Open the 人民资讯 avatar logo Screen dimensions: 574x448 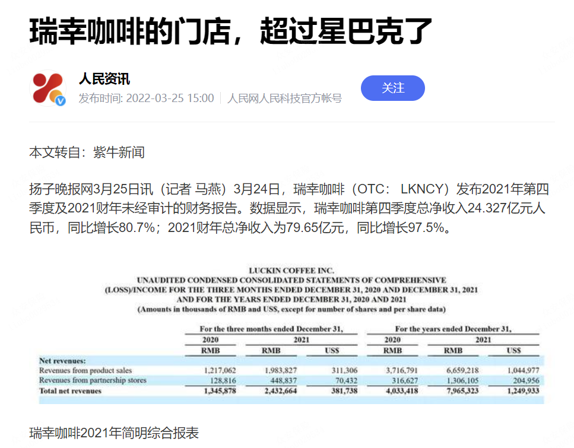point(47,88)
